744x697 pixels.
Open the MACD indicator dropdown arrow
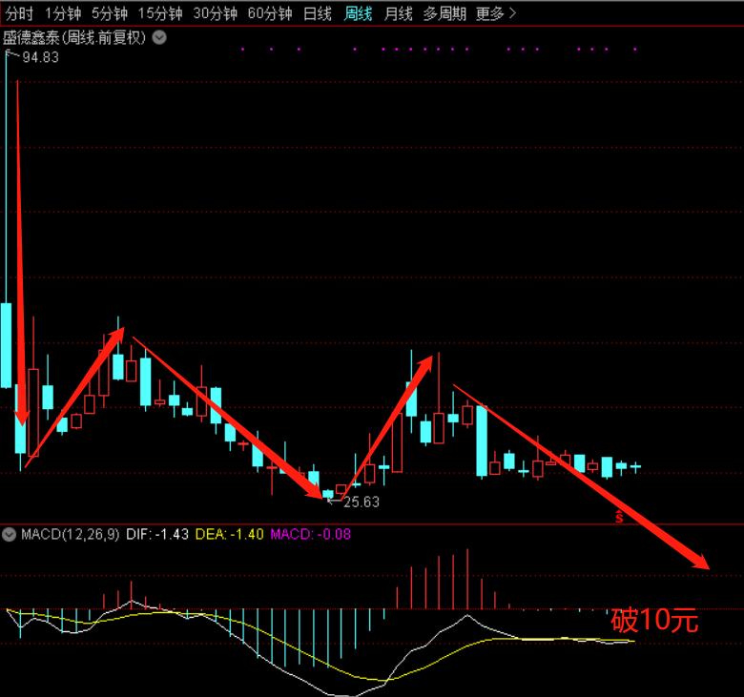coord(9,535)
